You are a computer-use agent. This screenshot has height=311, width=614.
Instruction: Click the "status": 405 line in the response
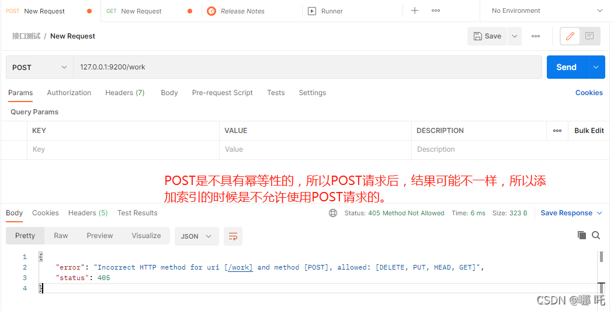(x=83, y=278)
